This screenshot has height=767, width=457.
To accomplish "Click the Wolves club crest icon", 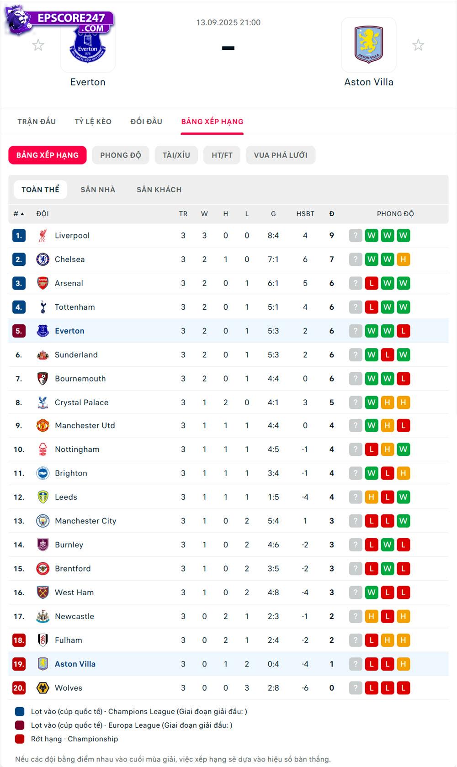I will click(x=43, y=688).
